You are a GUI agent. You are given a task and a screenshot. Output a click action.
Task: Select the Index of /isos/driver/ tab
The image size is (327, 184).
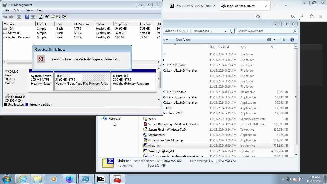[244, 6]
